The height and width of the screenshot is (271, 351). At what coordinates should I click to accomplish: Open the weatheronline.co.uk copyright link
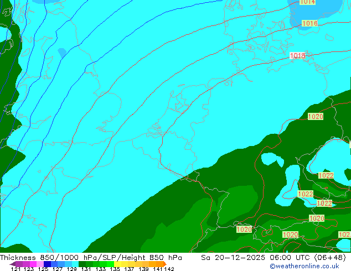tap(304, 266)
